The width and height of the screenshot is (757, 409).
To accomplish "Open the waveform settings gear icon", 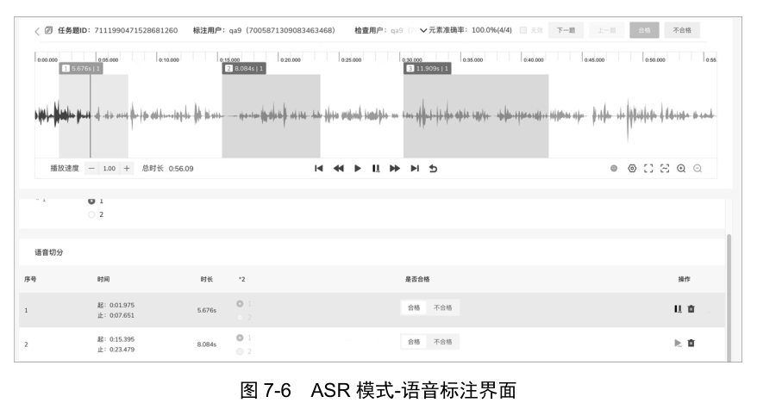I will 631,169.
